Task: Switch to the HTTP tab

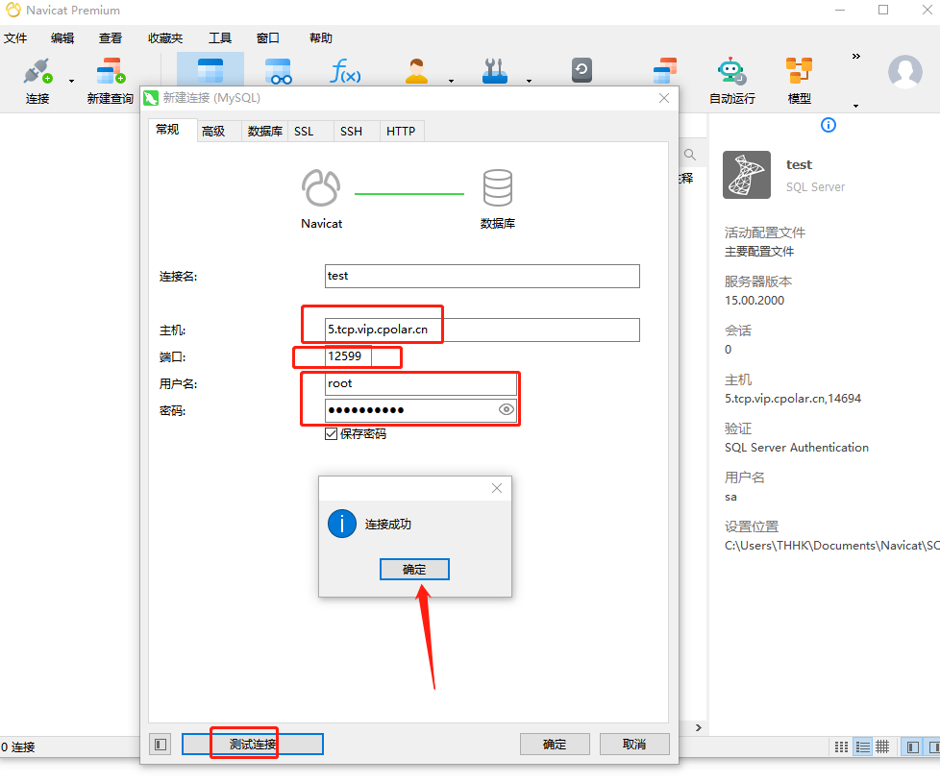Action: (x=401, y=132)
